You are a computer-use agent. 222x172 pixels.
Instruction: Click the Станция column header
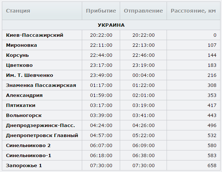18,11
